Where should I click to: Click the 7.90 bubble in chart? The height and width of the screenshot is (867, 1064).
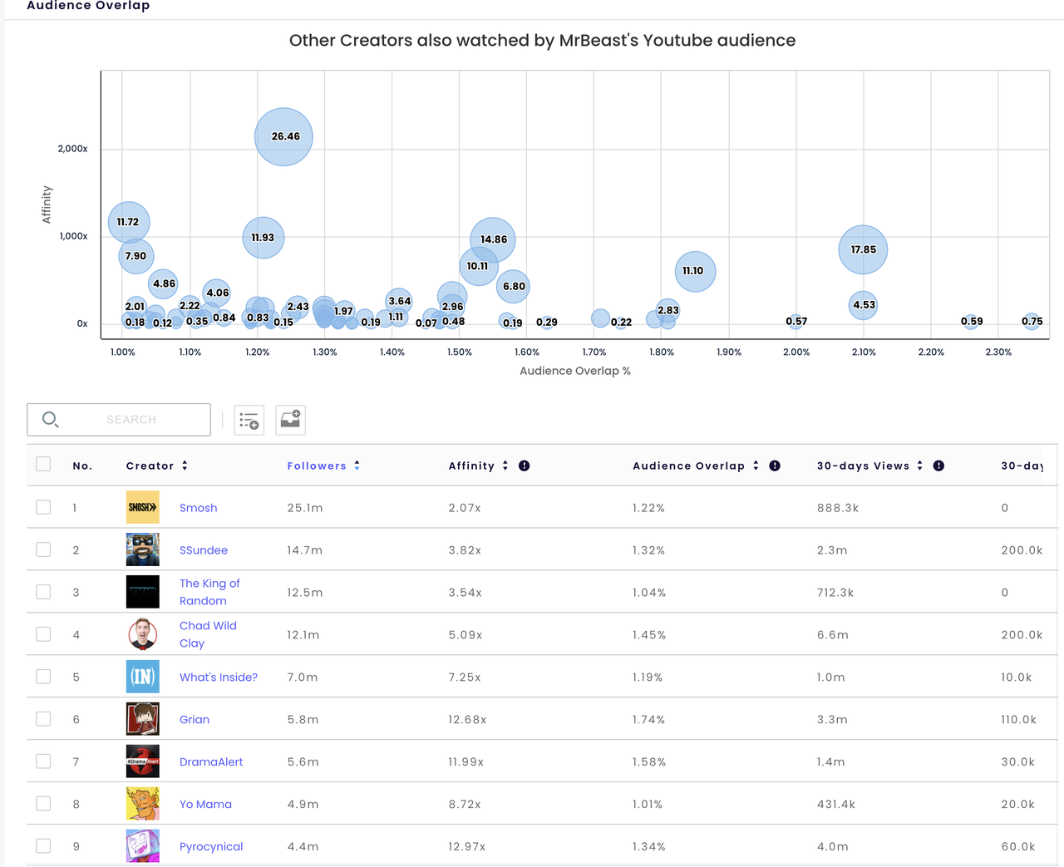tap(136, 256)
